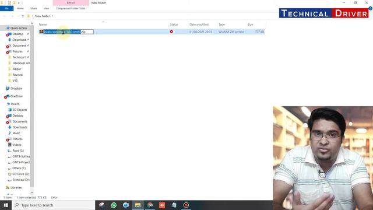
Task: Open File Explorer from the taskbar
Action: pos(138,205)
